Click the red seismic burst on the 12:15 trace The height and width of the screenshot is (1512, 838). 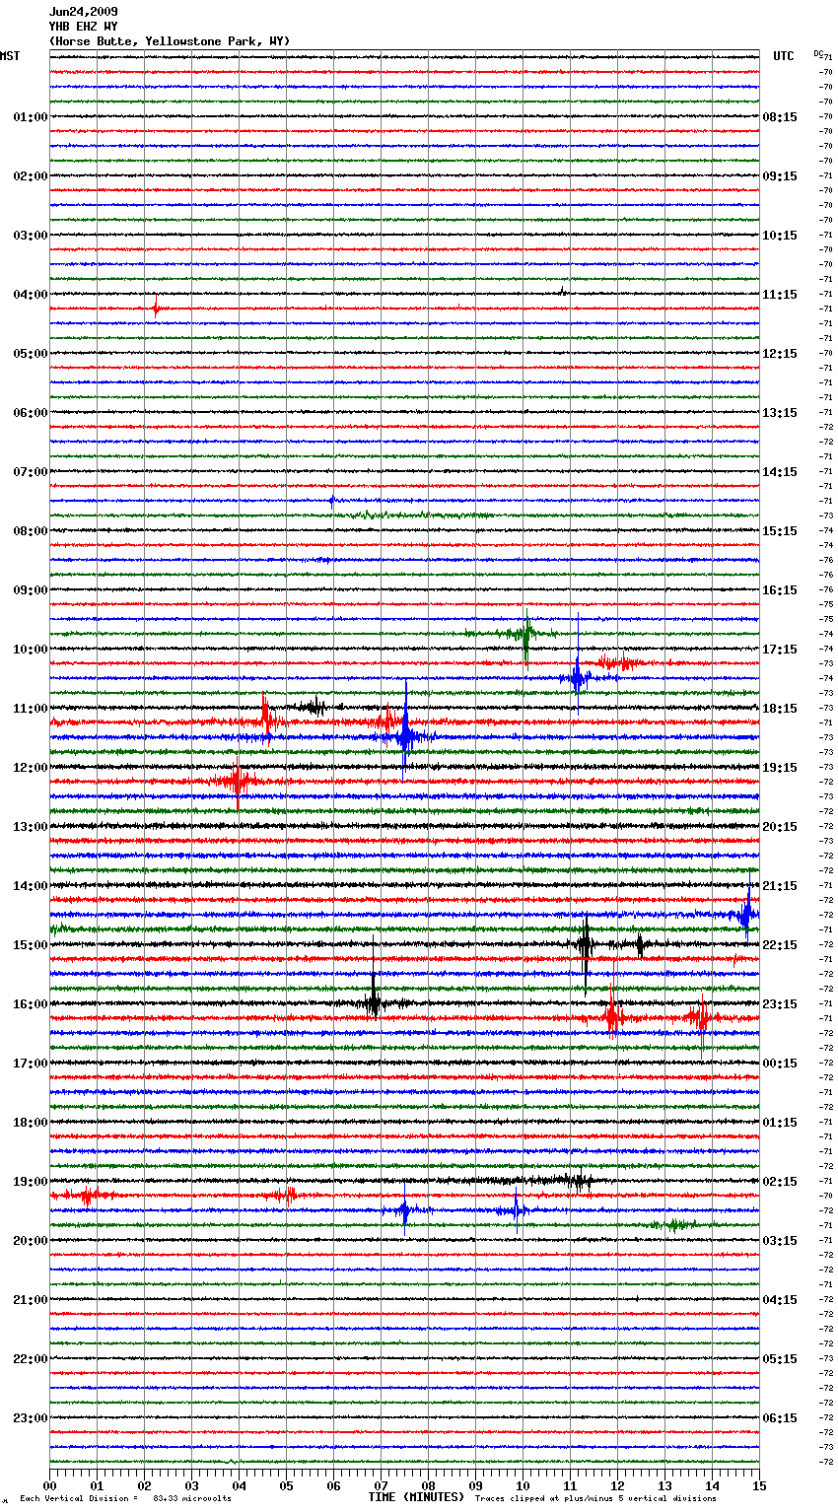coord(237,781)
